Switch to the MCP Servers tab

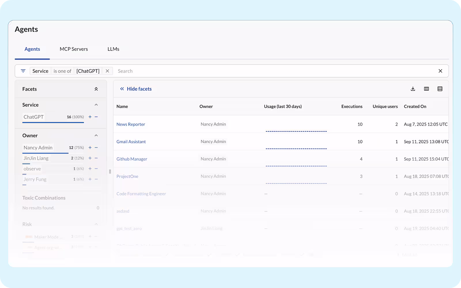(x=74, y=49)
